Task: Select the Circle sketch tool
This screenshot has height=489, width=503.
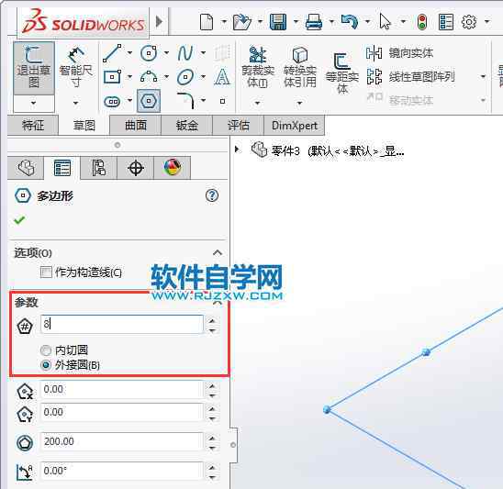Action: (x=149, y=53)
